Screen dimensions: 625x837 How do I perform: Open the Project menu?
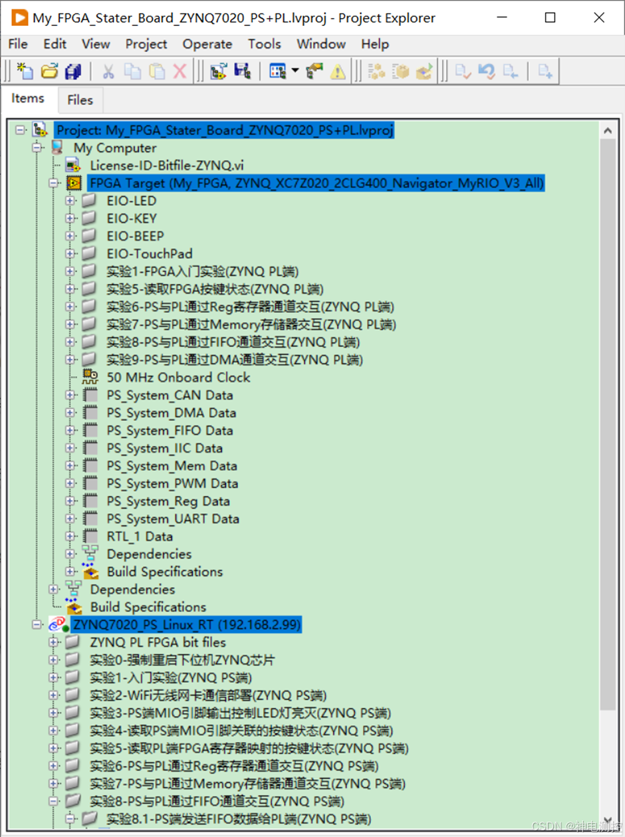[x=146, y=44]
